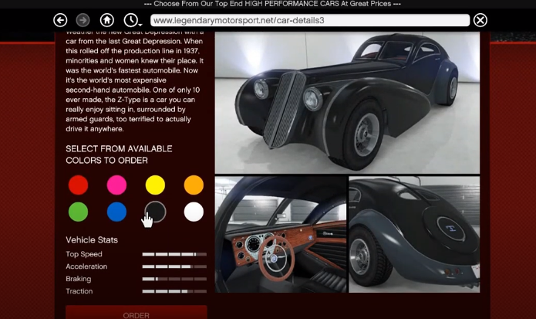Click 'SELECT FROM AVAILABLE COLORS TO ORDER' text
536x319 pixels.
tap(119, 154)
